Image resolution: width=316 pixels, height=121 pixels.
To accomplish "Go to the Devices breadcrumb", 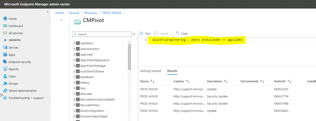I will tap(74, 13).
